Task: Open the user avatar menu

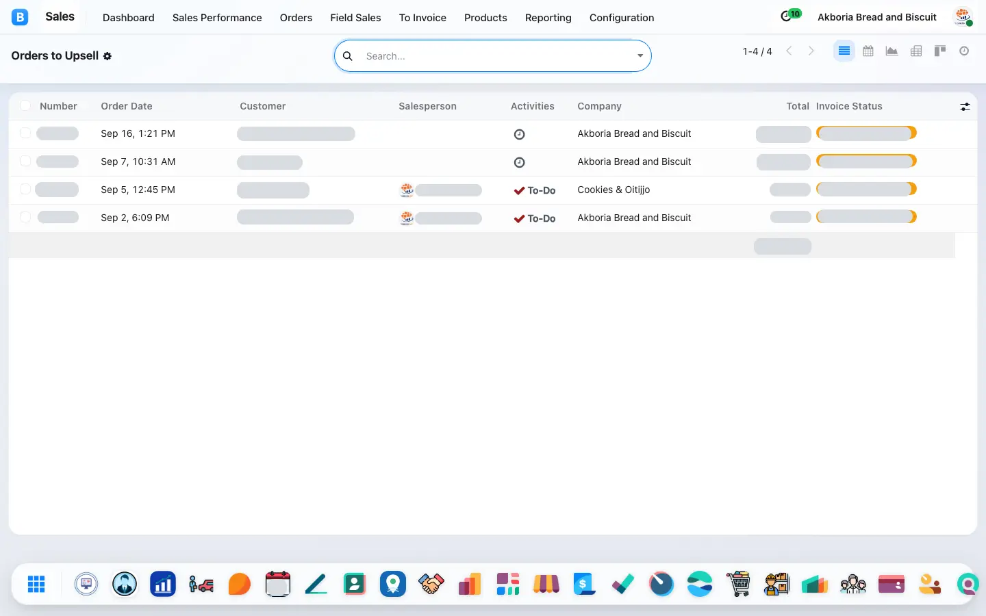Action: tap(963, 17)
